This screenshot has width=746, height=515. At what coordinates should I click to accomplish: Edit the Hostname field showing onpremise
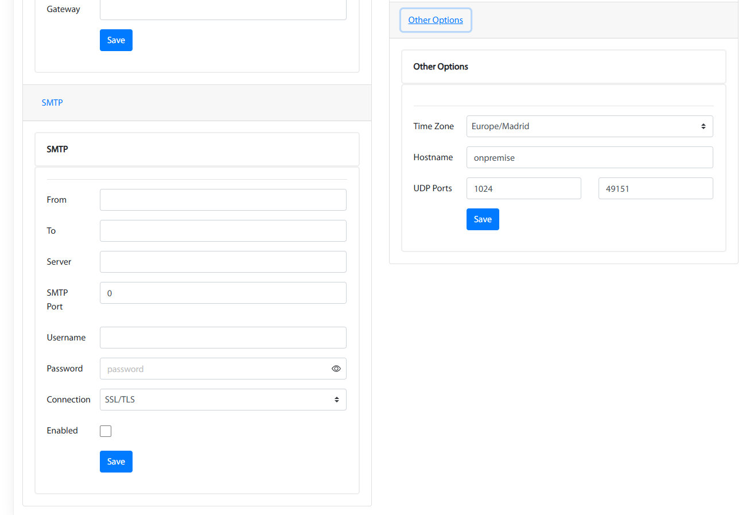[589, 157]
